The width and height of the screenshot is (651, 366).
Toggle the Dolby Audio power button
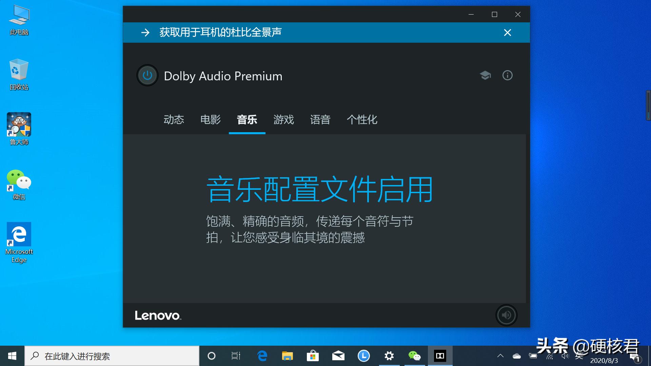tap(147, 75)
